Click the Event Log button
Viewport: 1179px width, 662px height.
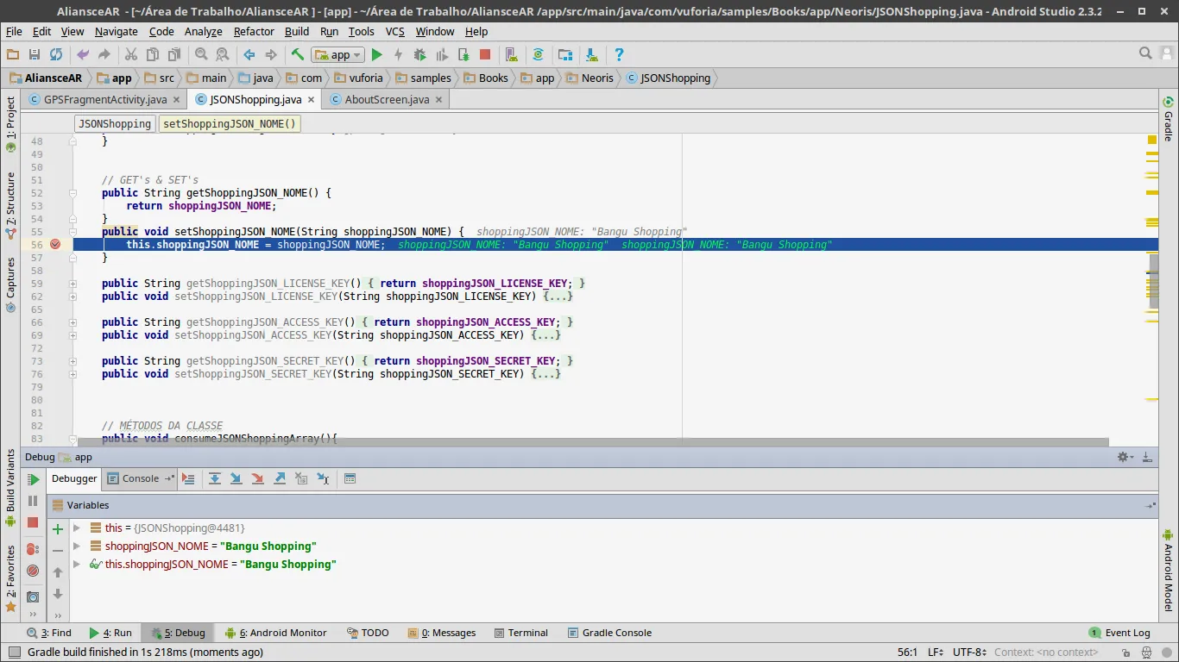click(x=1119, y=633)
